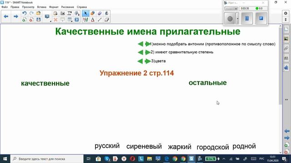This screenshot has width=291, height=163.
Task: Open Microsoft Edge from the taskbar
Action: (167, 159)
